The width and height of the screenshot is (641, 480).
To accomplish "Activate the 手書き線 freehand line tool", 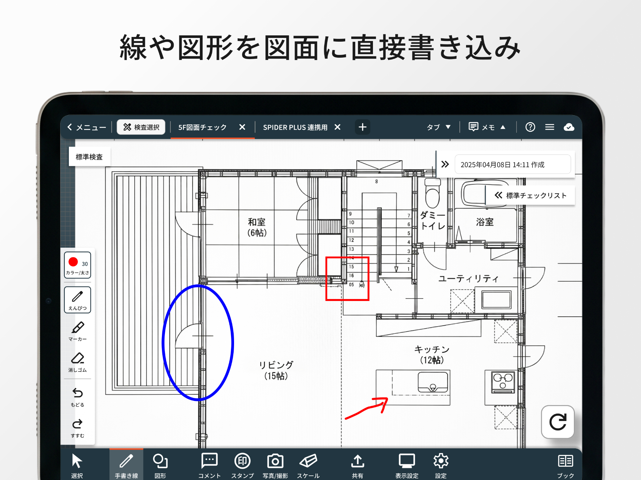I will (126, 465).
